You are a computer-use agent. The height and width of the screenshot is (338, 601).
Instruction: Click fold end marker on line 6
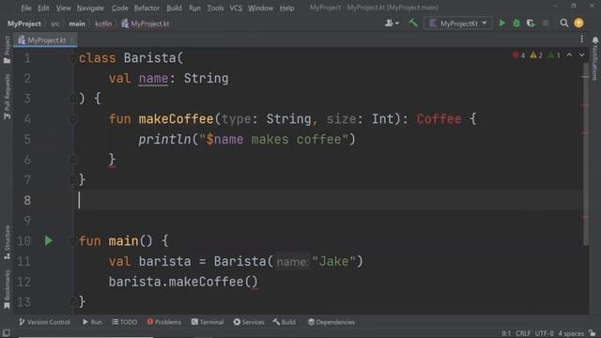pos(72,160)
